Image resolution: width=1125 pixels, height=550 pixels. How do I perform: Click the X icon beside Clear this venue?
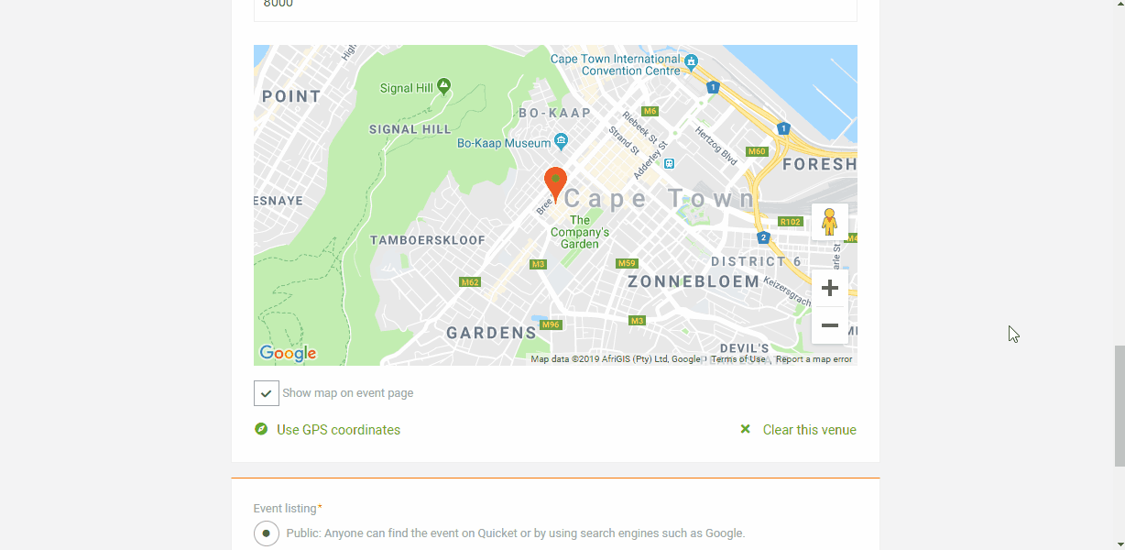tap(746, 429)
